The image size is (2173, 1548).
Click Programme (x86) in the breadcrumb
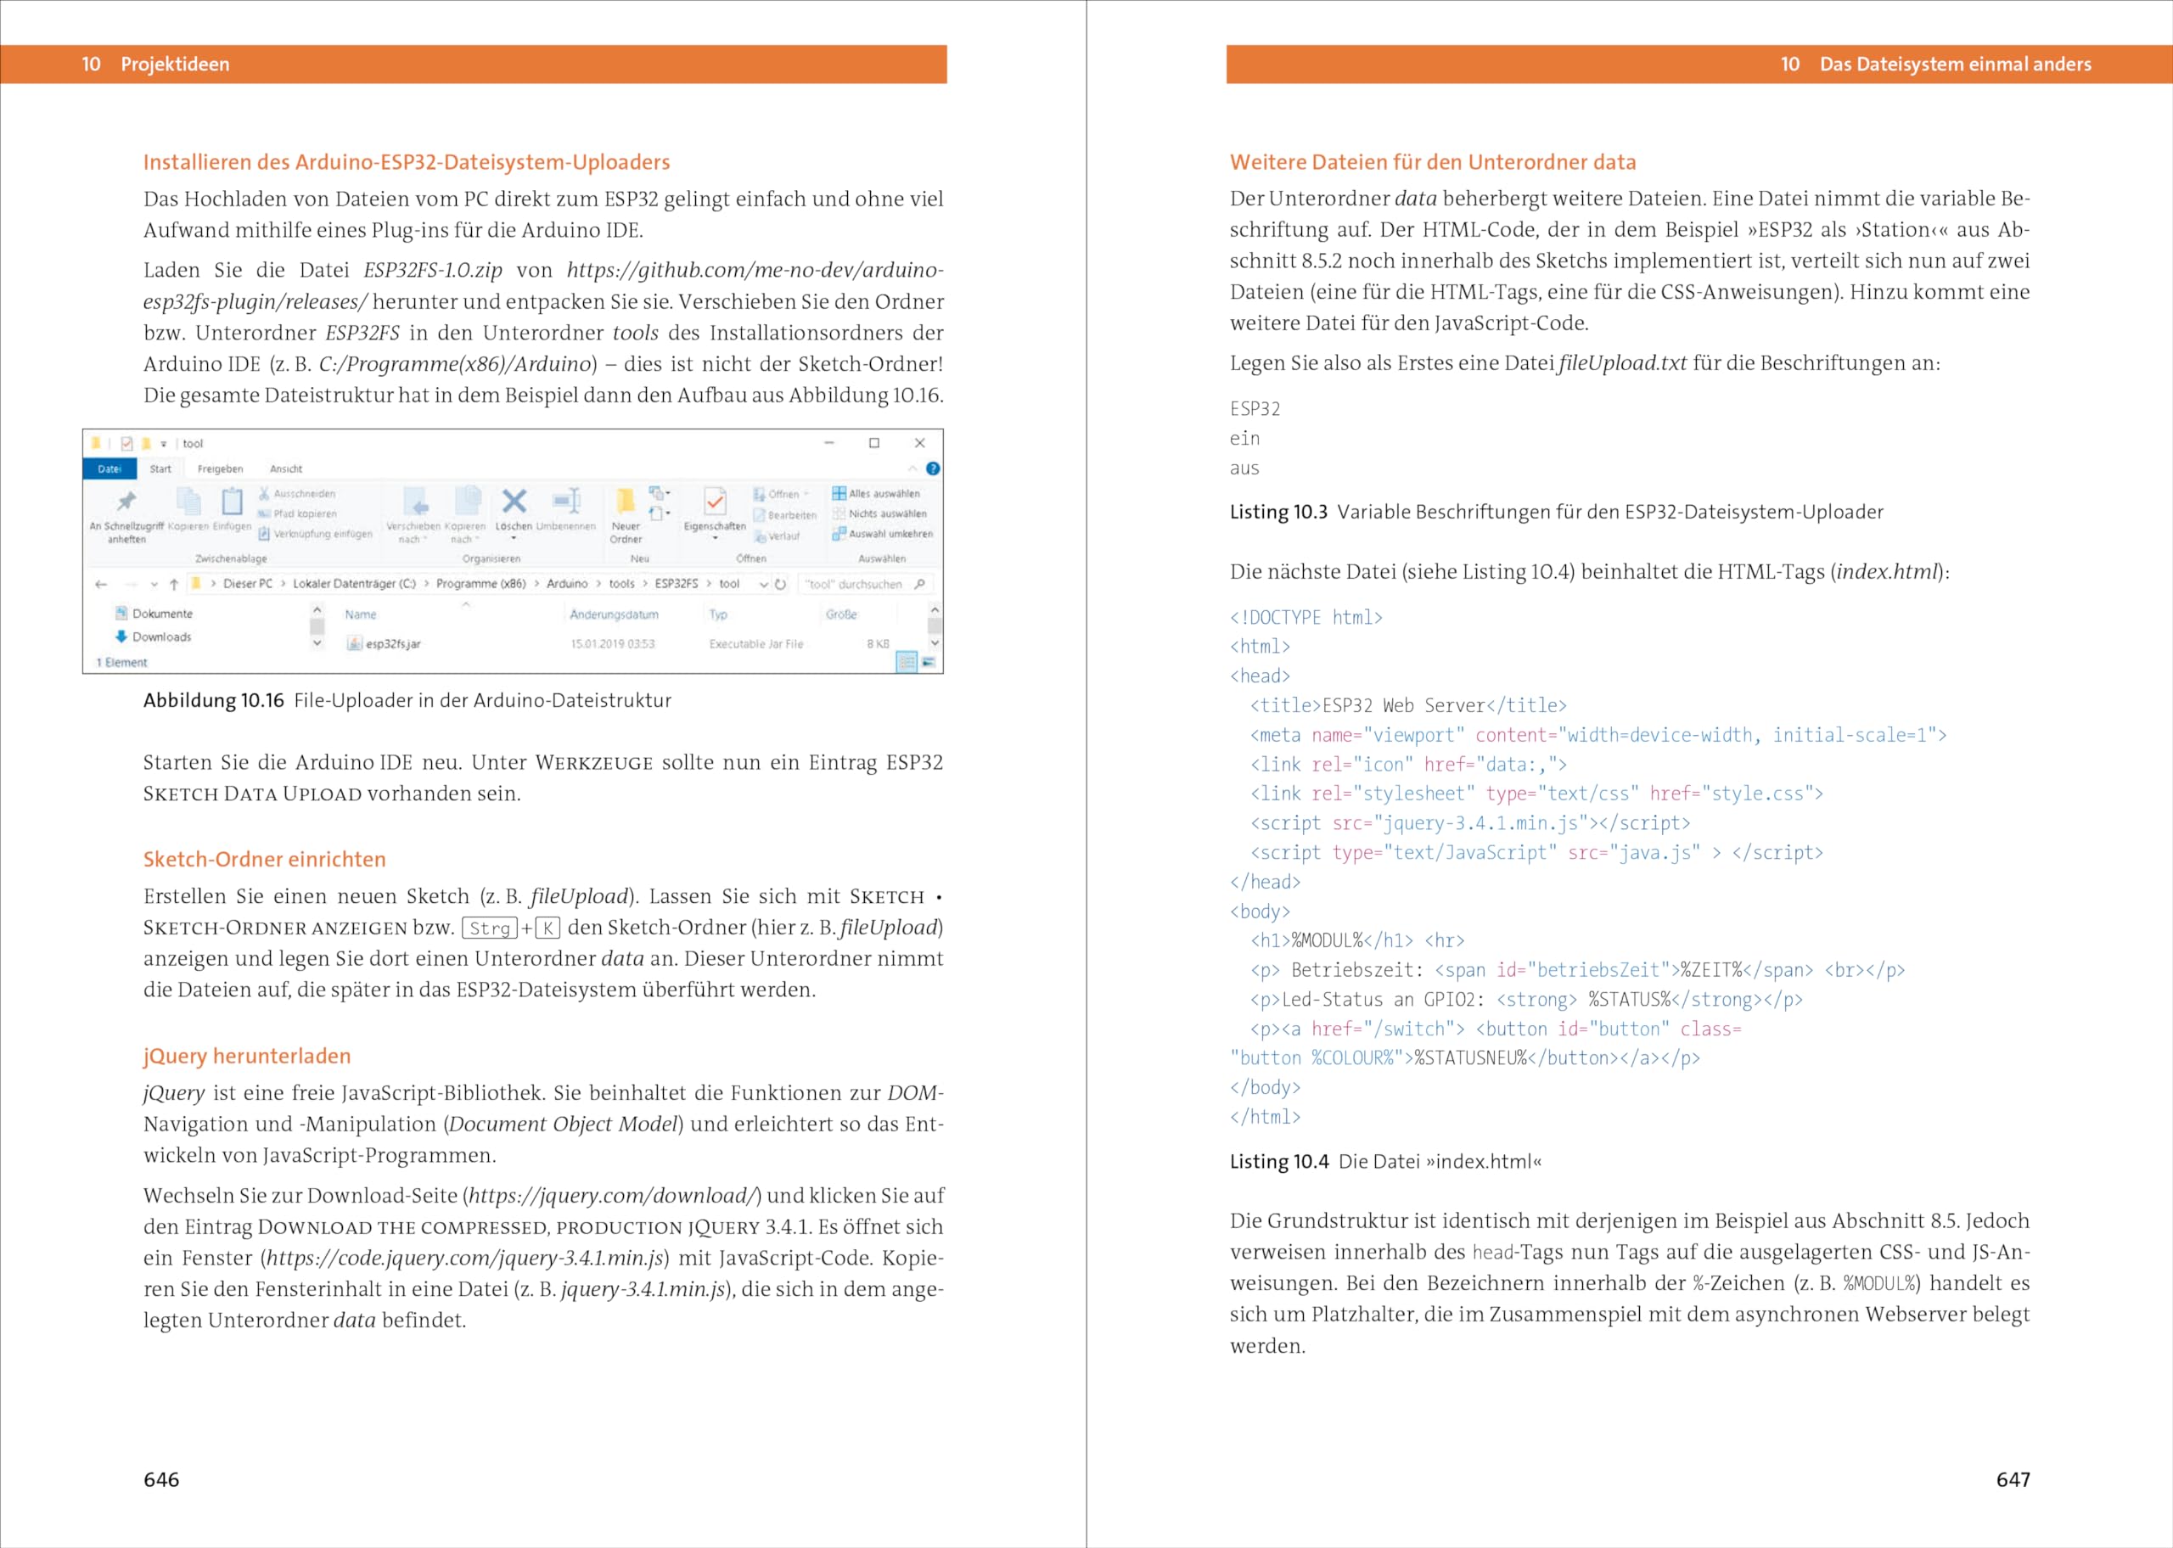481,583
